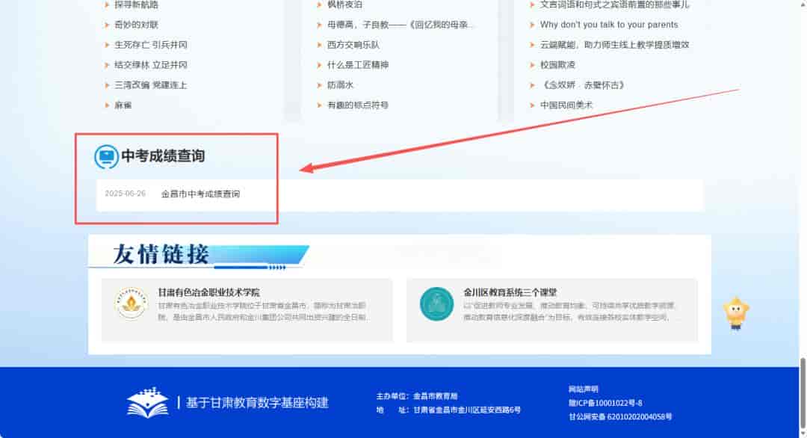
Task: Open the 《念奴娇·赤壁怀古》 link
Action: 584,85
